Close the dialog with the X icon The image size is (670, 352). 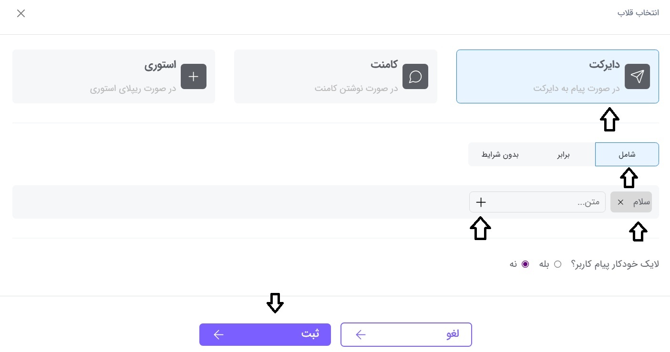pyautogui.click(x=21, y=13)
